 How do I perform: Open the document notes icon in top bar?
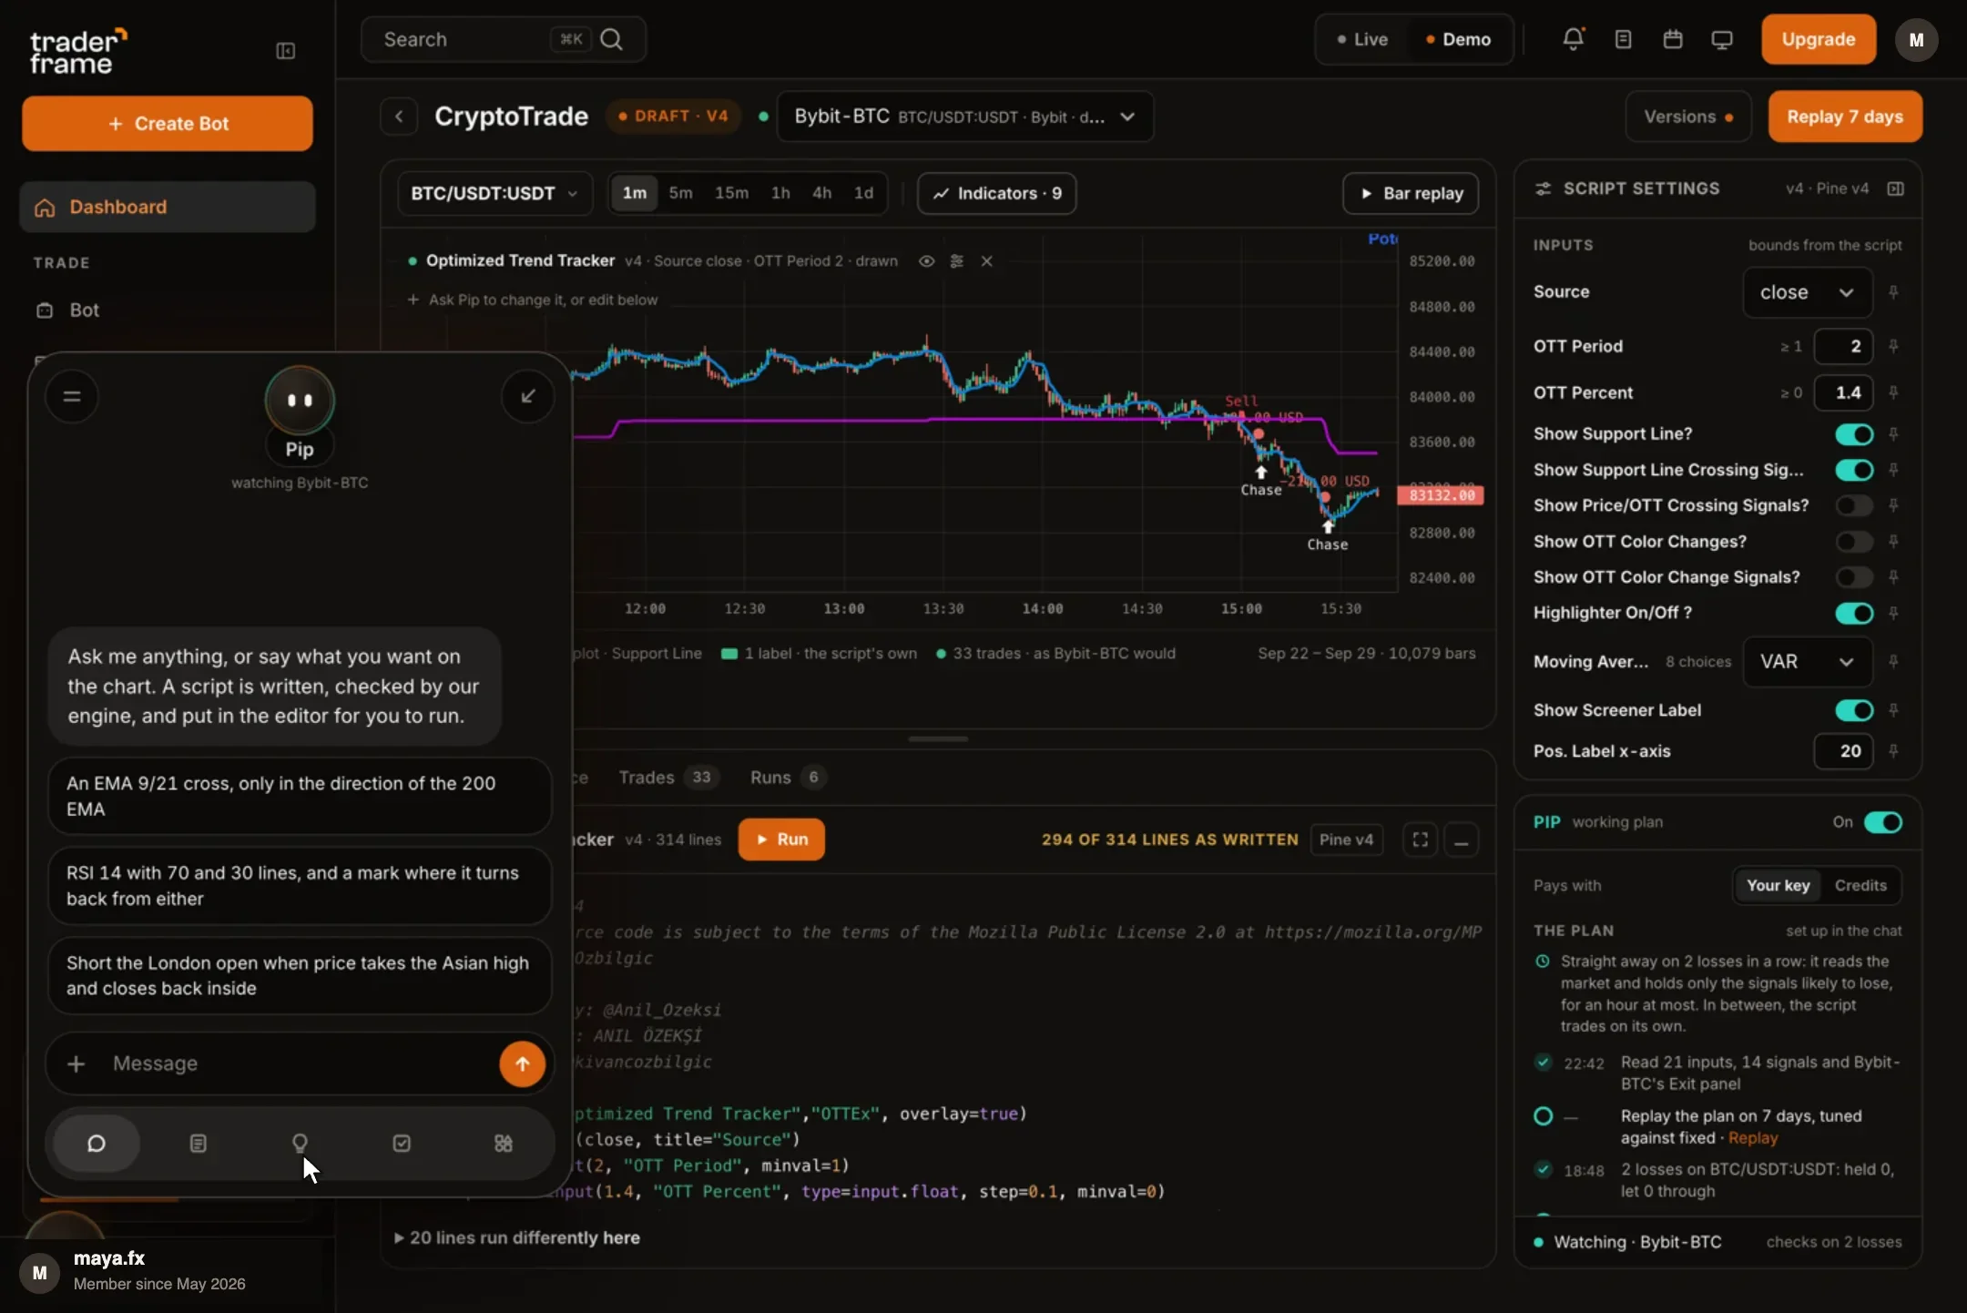pyautogui.click(x=1623, y=39)
